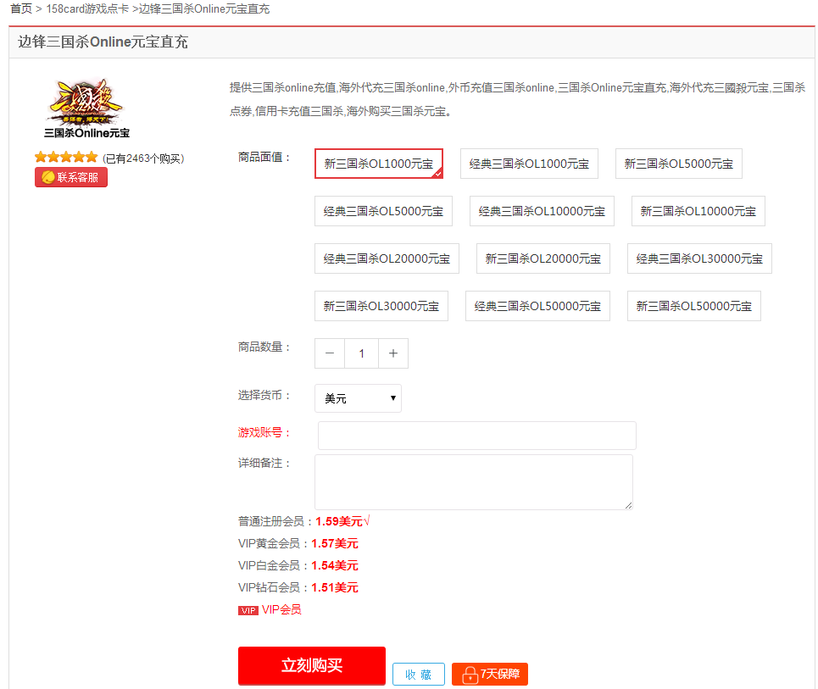Click VIP黄金会员 price 1.57美元

[335, 543]
